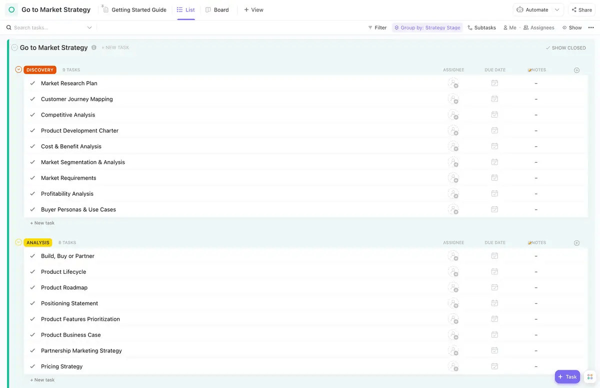Click the Notes cell for Product Roadmap
This screenshot has height=388, width=600.
536,287
